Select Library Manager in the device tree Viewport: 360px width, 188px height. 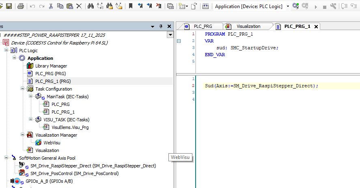click(51, 66)
